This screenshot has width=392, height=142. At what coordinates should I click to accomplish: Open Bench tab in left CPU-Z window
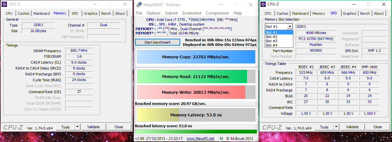point(106,13)
